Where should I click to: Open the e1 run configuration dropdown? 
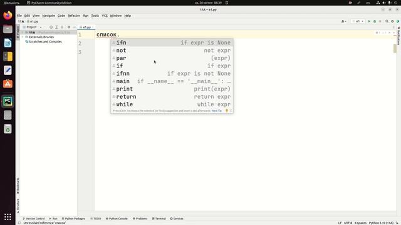click(358, 21)
